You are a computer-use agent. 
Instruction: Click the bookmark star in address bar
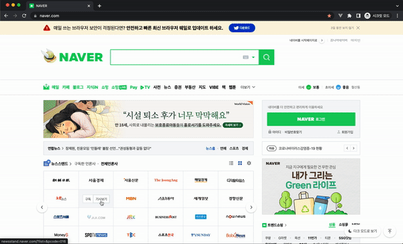pyautogui.click(x=329, y=15)
